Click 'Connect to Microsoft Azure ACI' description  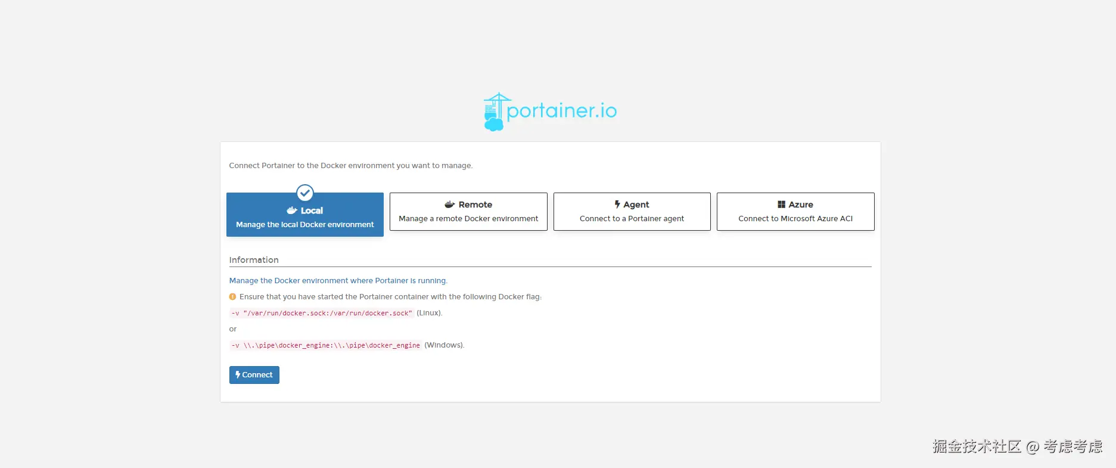[795, 219]
